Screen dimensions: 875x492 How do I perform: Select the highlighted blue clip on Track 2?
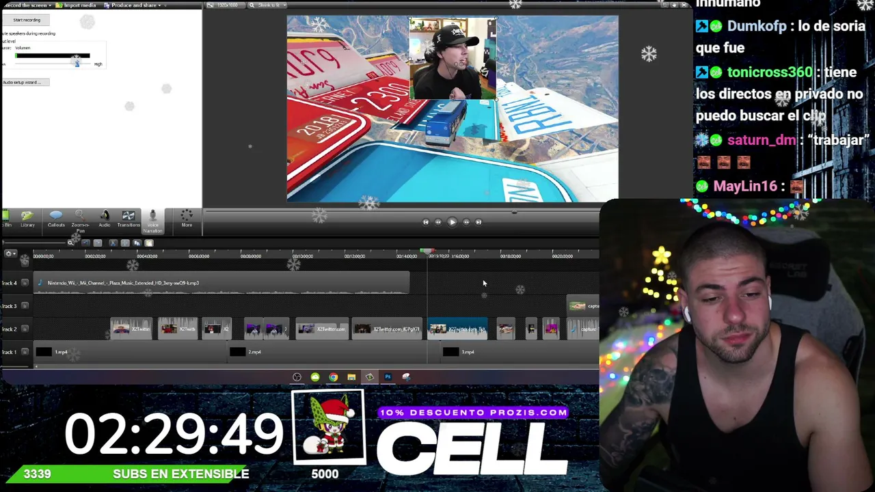coord(457,329)
